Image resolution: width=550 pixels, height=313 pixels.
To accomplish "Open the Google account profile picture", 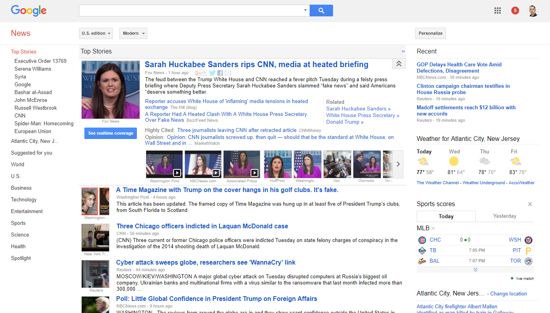I will point(533,11).
